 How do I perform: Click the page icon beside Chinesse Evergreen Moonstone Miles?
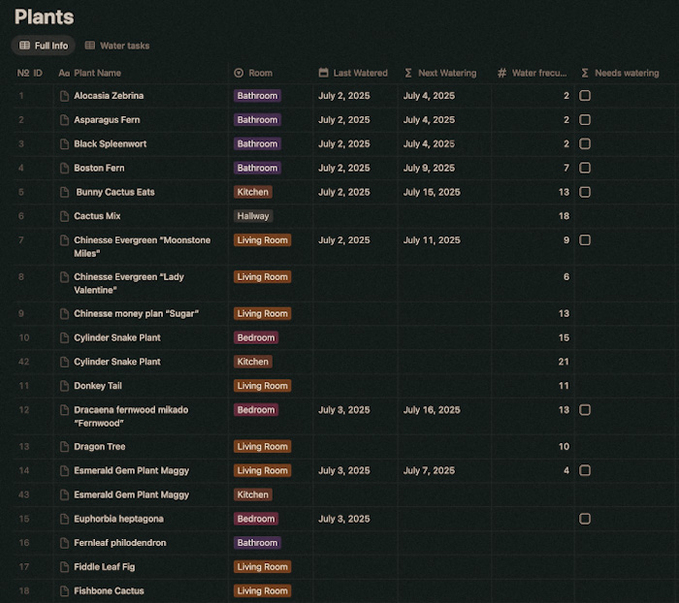(64, 239)
